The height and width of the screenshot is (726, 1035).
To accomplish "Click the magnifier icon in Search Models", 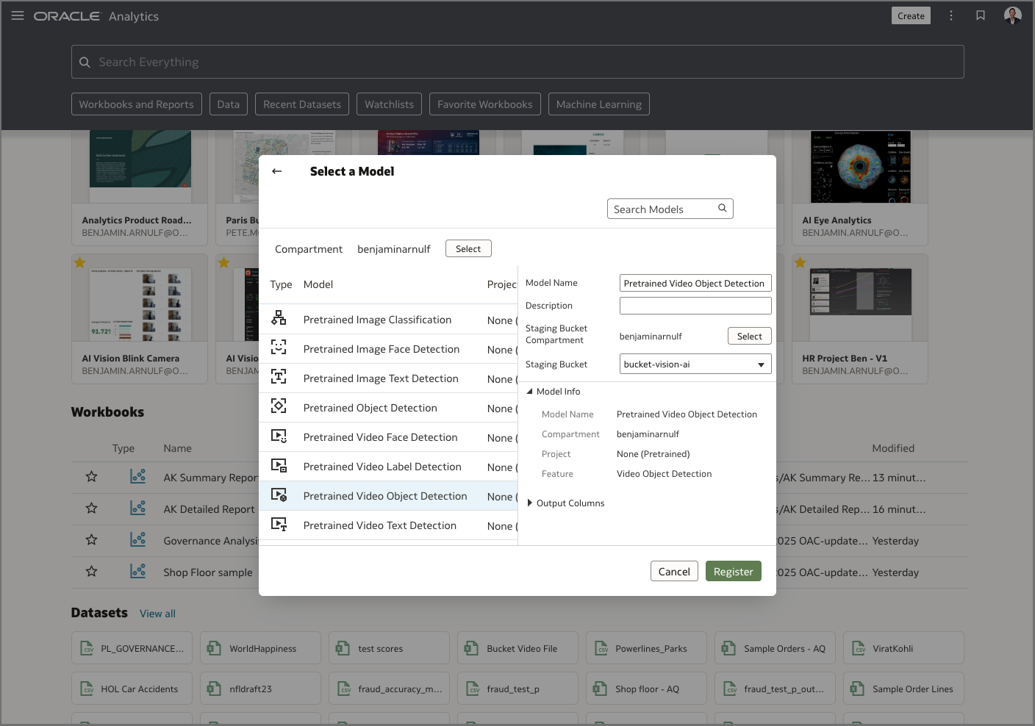I will 722,209.
